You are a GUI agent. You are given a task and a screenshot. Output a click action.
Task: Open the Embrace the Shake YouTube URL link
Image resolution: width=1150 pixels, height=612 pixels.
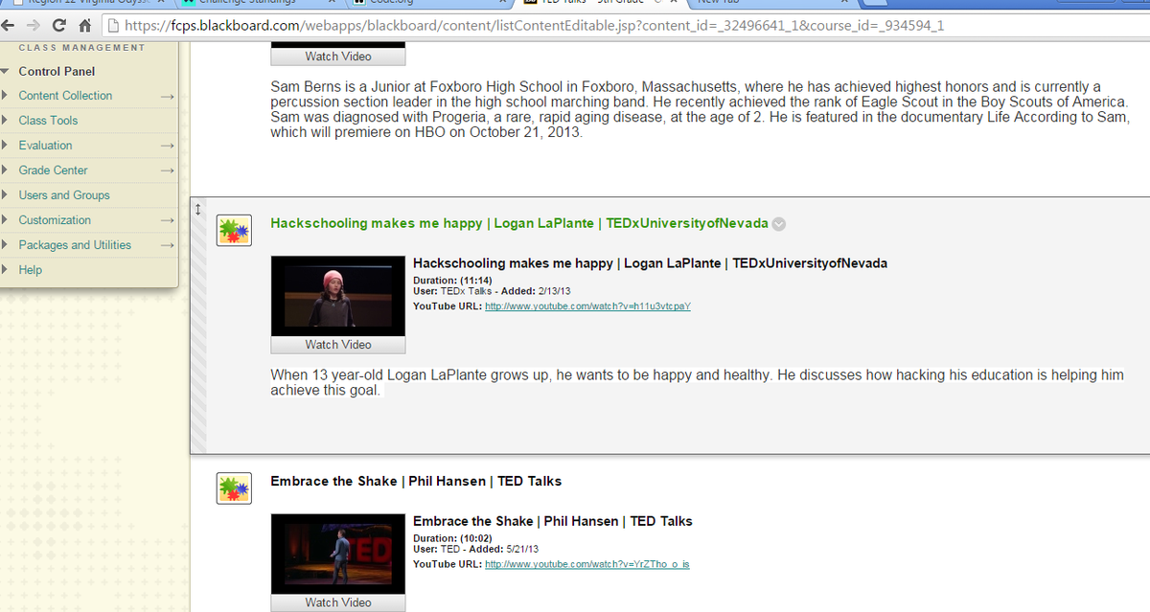point(587,564)
